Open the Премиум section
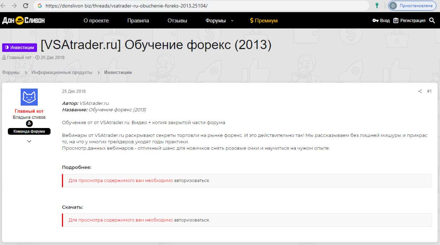The height and width of the screenshot is (245, 440). [x=264, y=21]
